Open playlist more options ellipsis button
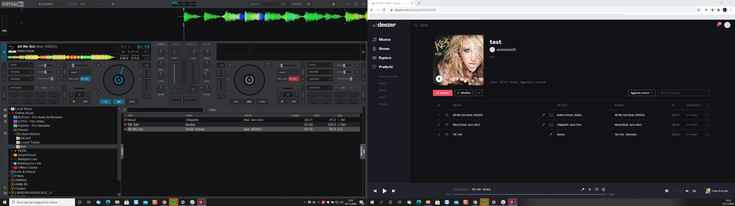The width and height of the screenshot is (735, 206). (479, 93)
